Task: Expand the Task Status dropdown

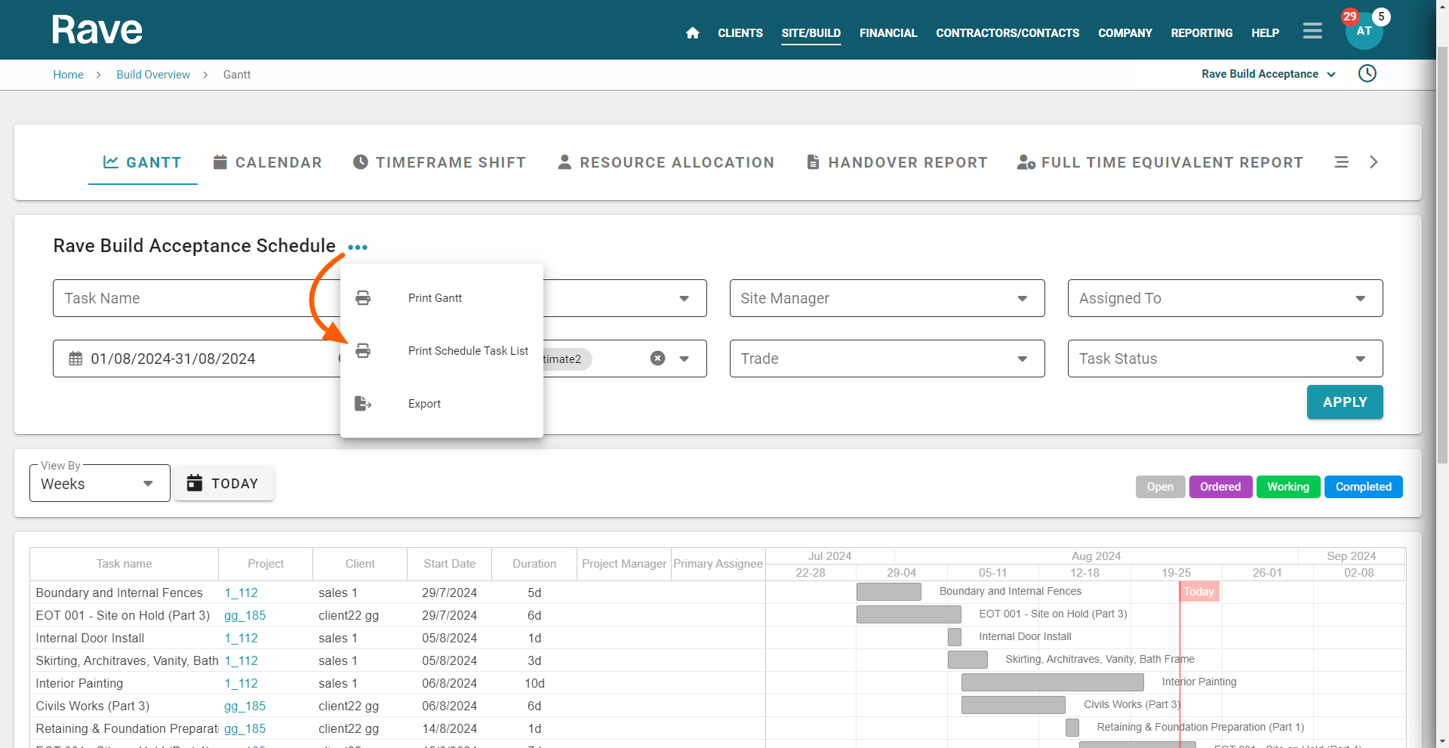Action: coord(1225,359)
